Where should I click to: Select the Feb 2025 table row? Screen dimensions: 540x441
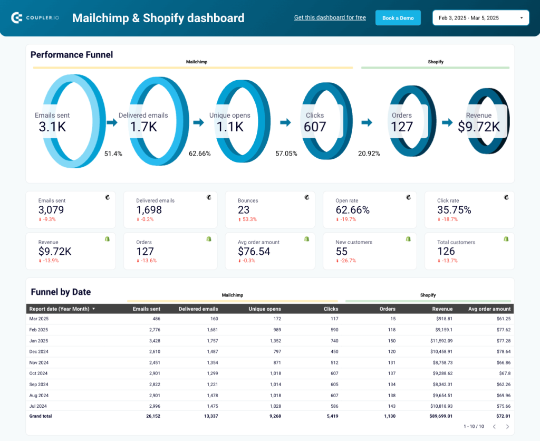tap(269, 330)
